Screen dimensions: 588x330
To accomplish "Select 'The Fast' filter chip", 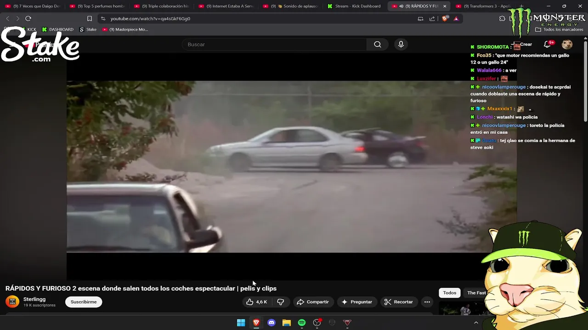I will point(476,293).
